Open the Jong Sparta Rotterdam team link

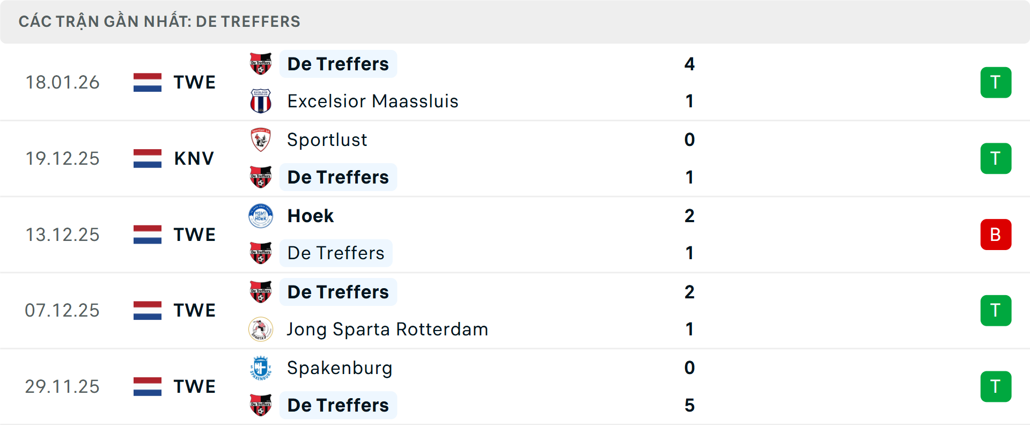coord(387,329)
